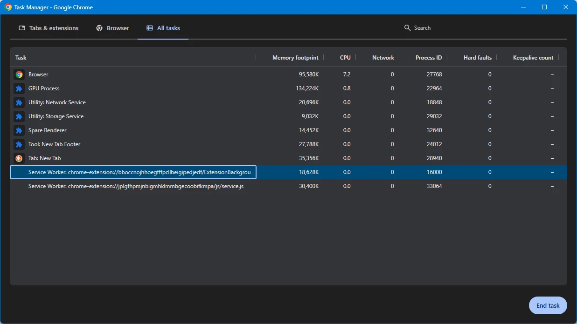
Task: Click process ID 33064
Action: pos(434,186)
